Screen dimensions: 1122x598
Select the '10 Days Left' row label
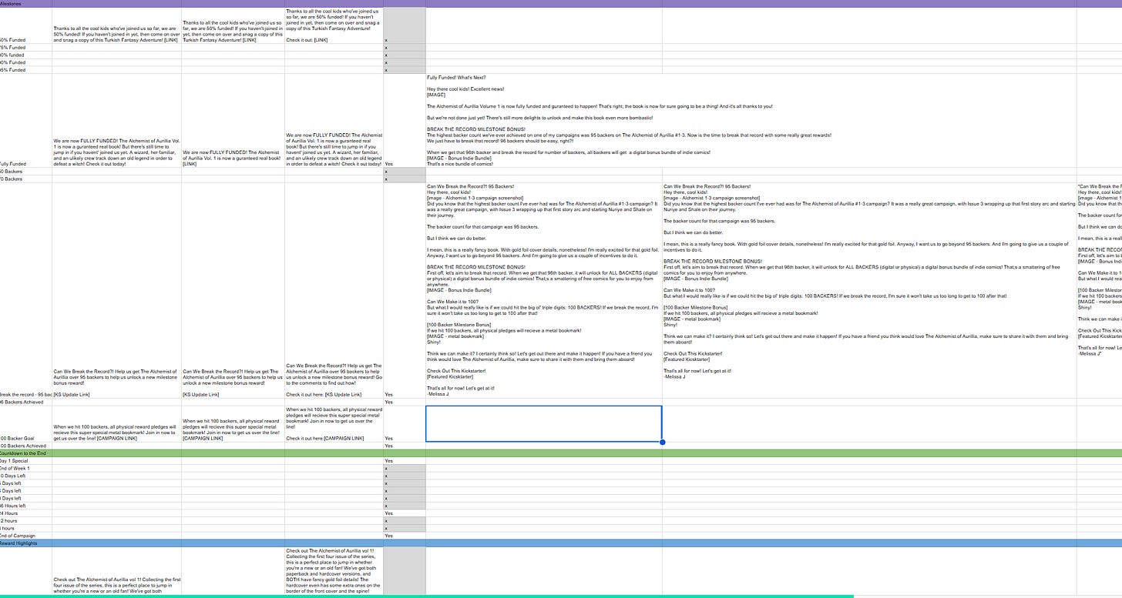tap(13, 476)
